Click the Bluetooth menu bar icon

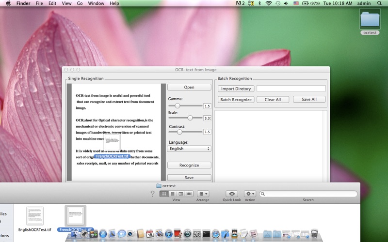(259, 3)
